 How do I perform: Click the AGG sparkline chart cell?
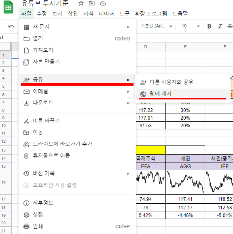coord(185,182)
